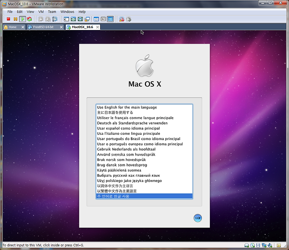This screenshot has height=250, width=289.
Task: Open the VM menu
Action: coord(41,12)
